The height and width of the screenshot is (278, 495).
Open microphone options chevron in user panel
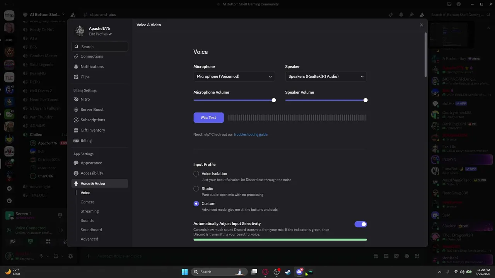(48, 256)
